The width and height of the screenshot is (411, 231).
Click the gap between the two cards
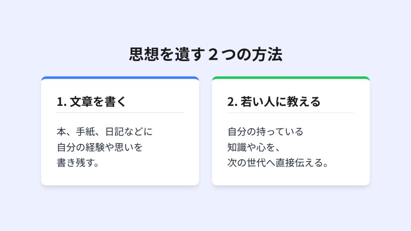click(205, 131)
